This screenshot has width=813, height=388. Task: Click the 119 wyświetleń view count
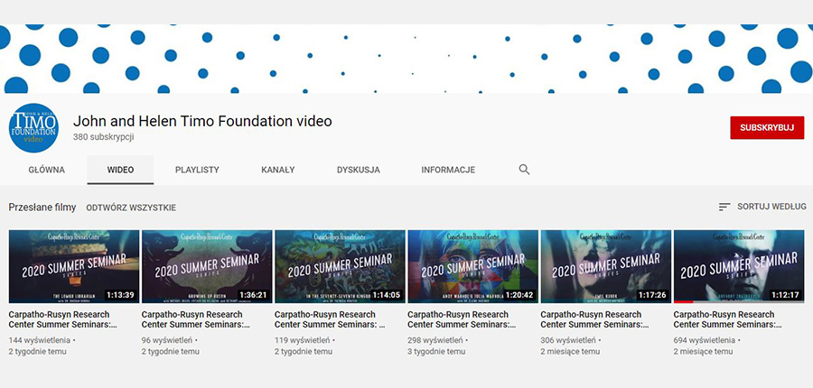(x=302, y=340)
